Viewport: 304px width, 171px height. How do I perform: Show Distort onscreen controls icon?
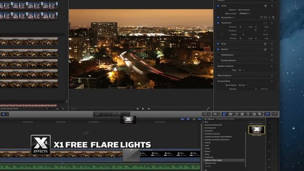pos(265,49)
